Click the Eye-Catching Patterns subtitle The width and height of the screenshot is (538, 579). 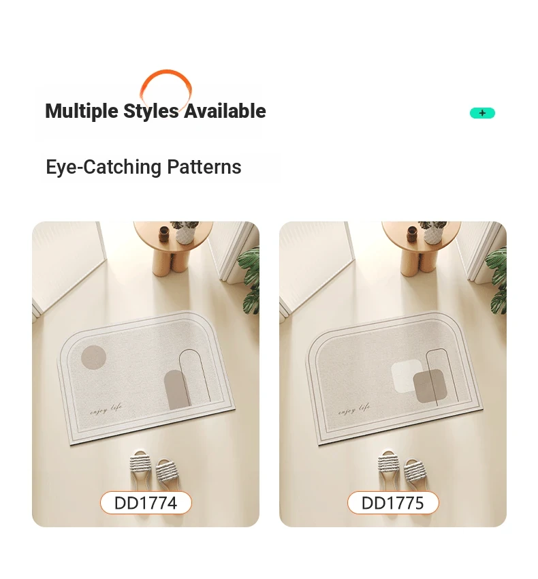tap(144, 167)
